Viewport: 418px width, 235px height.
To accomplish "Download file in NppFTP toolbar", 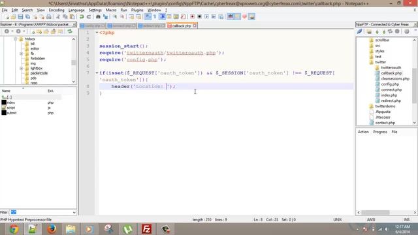I will pos(377,31).
